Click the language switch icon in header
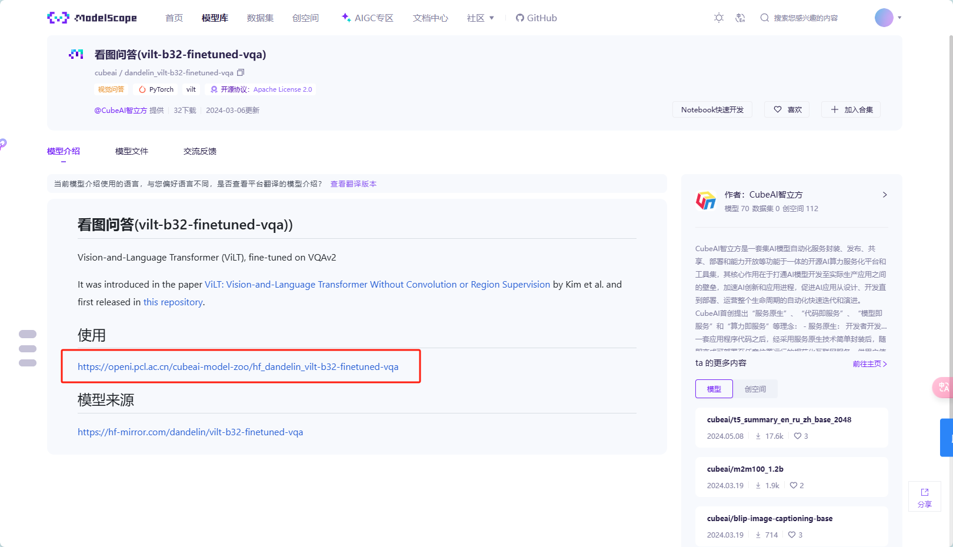The height and width of the screenshot is (547, 953). [741, 18]
